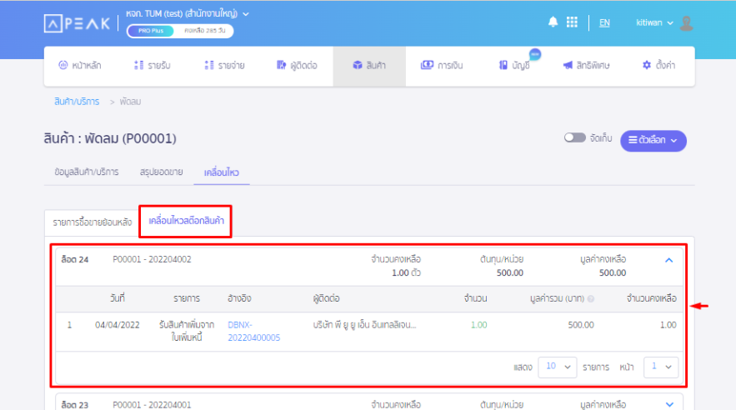Viewport: 736px width, 410px height.
Task: Open the การเงิน menu
Action: point(442,66)
